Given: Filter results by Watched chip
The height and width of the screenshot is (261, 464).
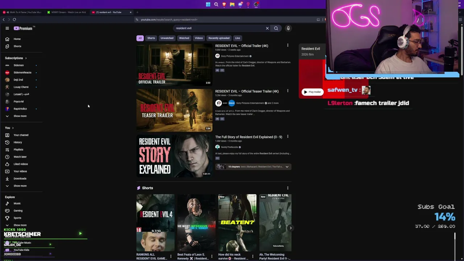Looking at the screenshot, I should [x=184, y=38].
